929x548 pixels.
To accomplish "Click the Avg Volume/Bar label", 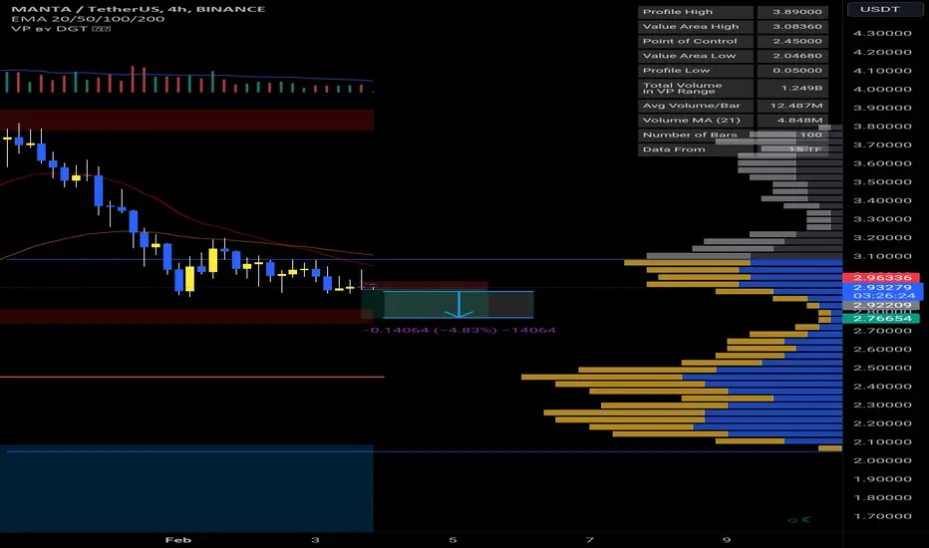I will (696, 106).
